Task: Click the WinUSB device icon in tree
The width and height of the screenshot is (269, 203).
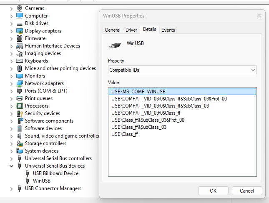Action: pyautogui.click(x=27, y=181)
